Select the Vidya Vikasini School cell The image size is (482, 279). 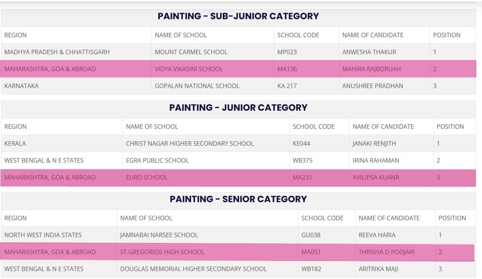188,69
